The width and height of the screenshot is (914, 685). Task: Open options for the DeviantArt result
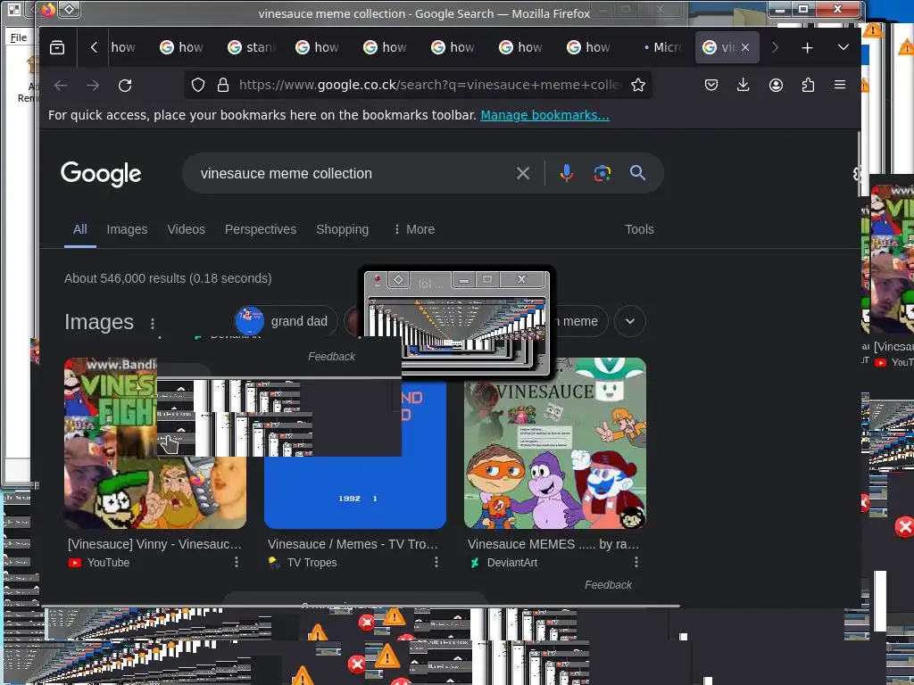click(x=636, y=562)
